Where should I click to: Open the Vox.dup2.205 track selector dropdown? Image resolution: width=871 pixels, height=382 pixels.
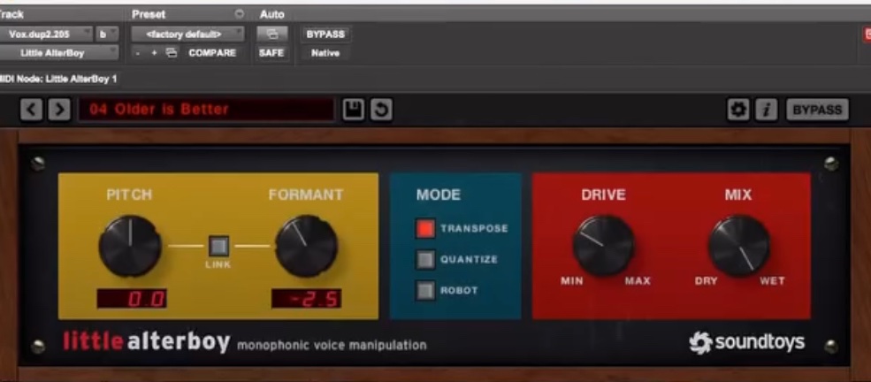(x=47, y=34)
